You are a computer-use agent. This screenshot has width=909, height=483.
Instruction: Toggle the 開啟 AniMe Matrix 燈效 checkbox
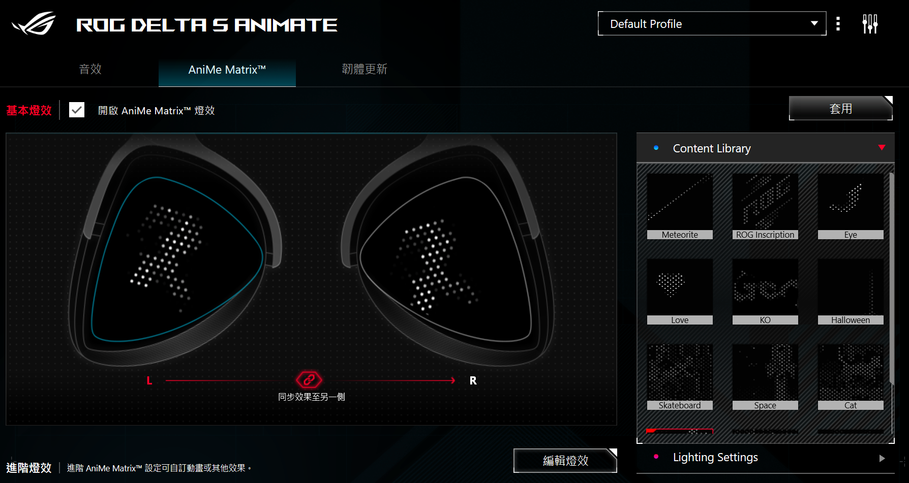point(77,110)
